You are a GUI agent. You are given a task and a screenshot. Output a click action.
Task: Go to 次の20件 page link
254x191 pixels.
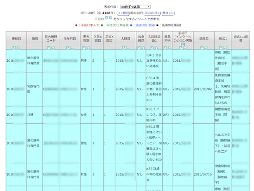152,13
